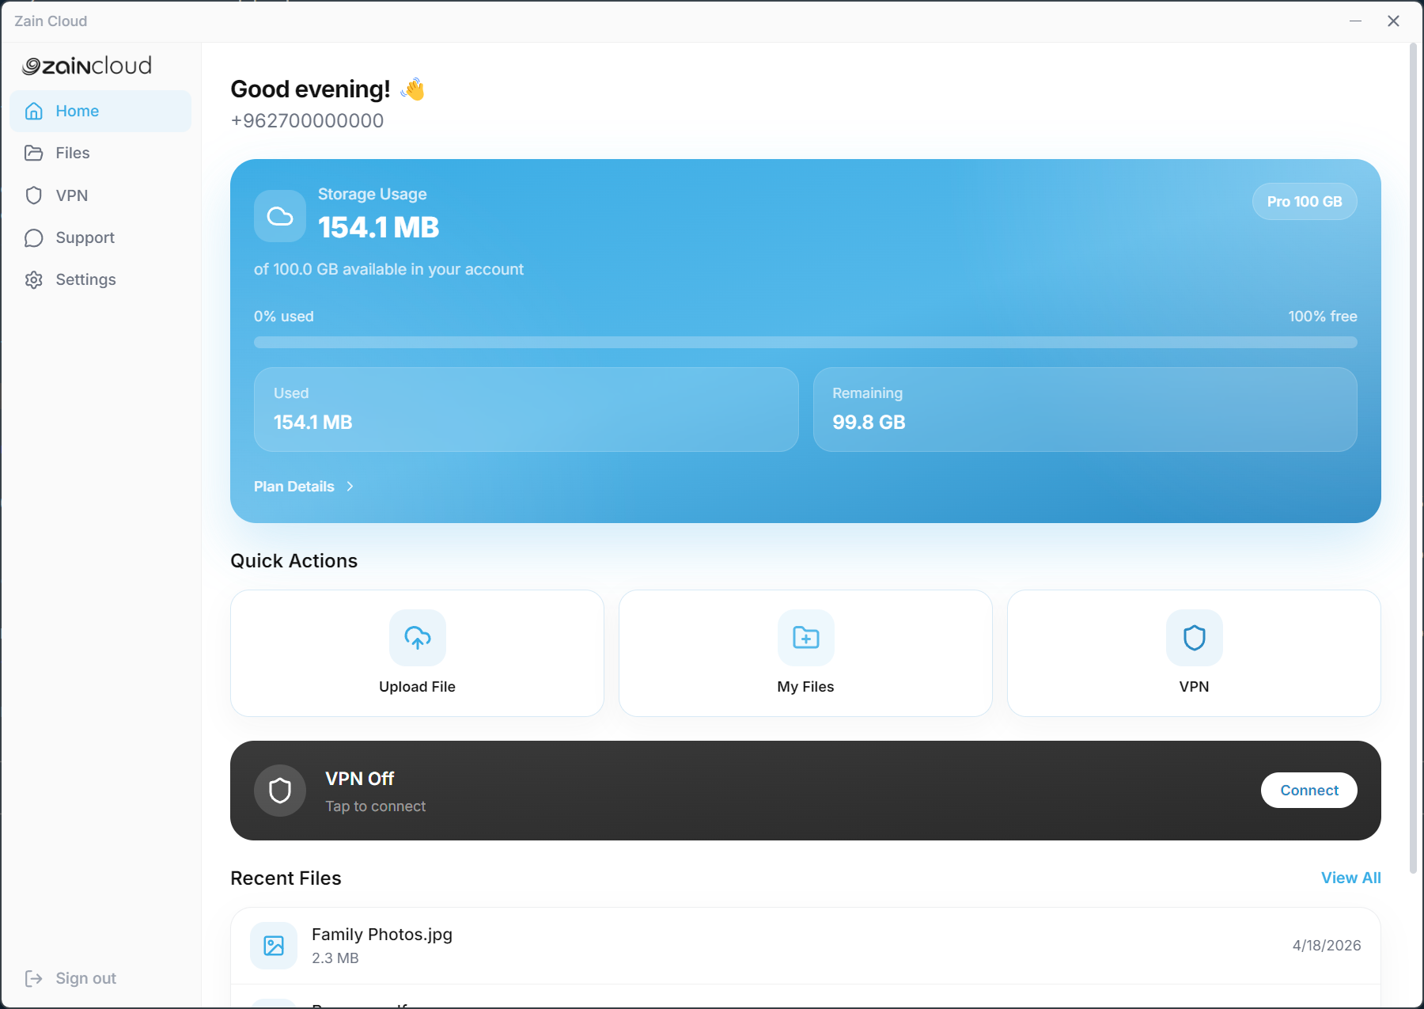Click the Files folder icon in sidebar
Viewport: 1424px width, 1009px height.
[x=33, y=153]
